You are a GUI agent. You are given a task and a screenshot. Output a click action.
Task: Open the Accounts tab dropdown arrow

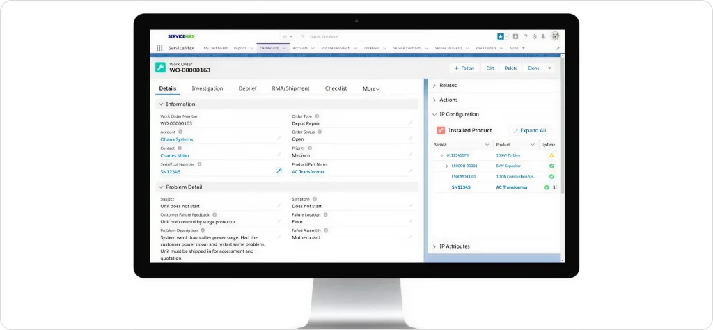313,48
